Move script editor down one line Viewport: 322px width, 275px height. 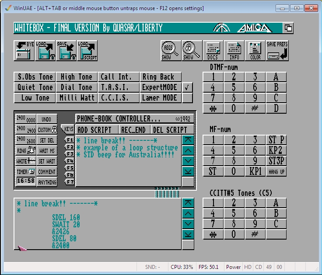(188, 224)
